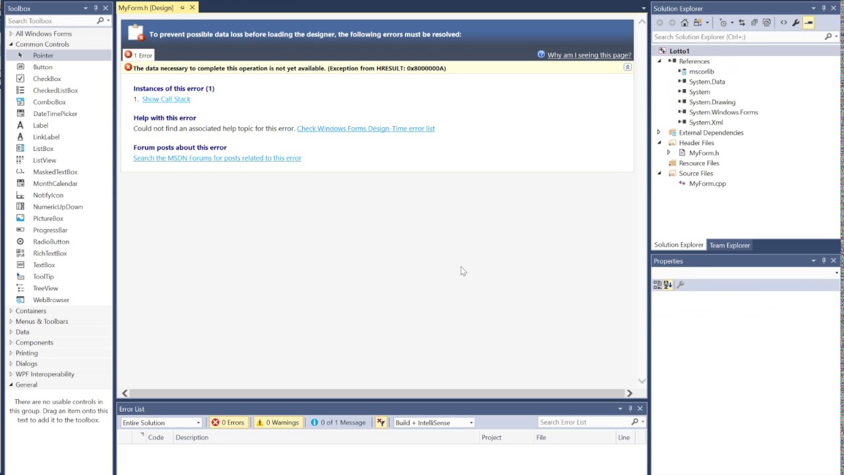This screenshot has height=475, width=844.
Task: Toggle the 0 of 1 Message filter
Action: click(338, 422)
